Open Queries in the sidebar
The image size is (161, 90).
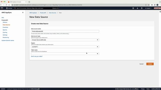tap(5, 30)
